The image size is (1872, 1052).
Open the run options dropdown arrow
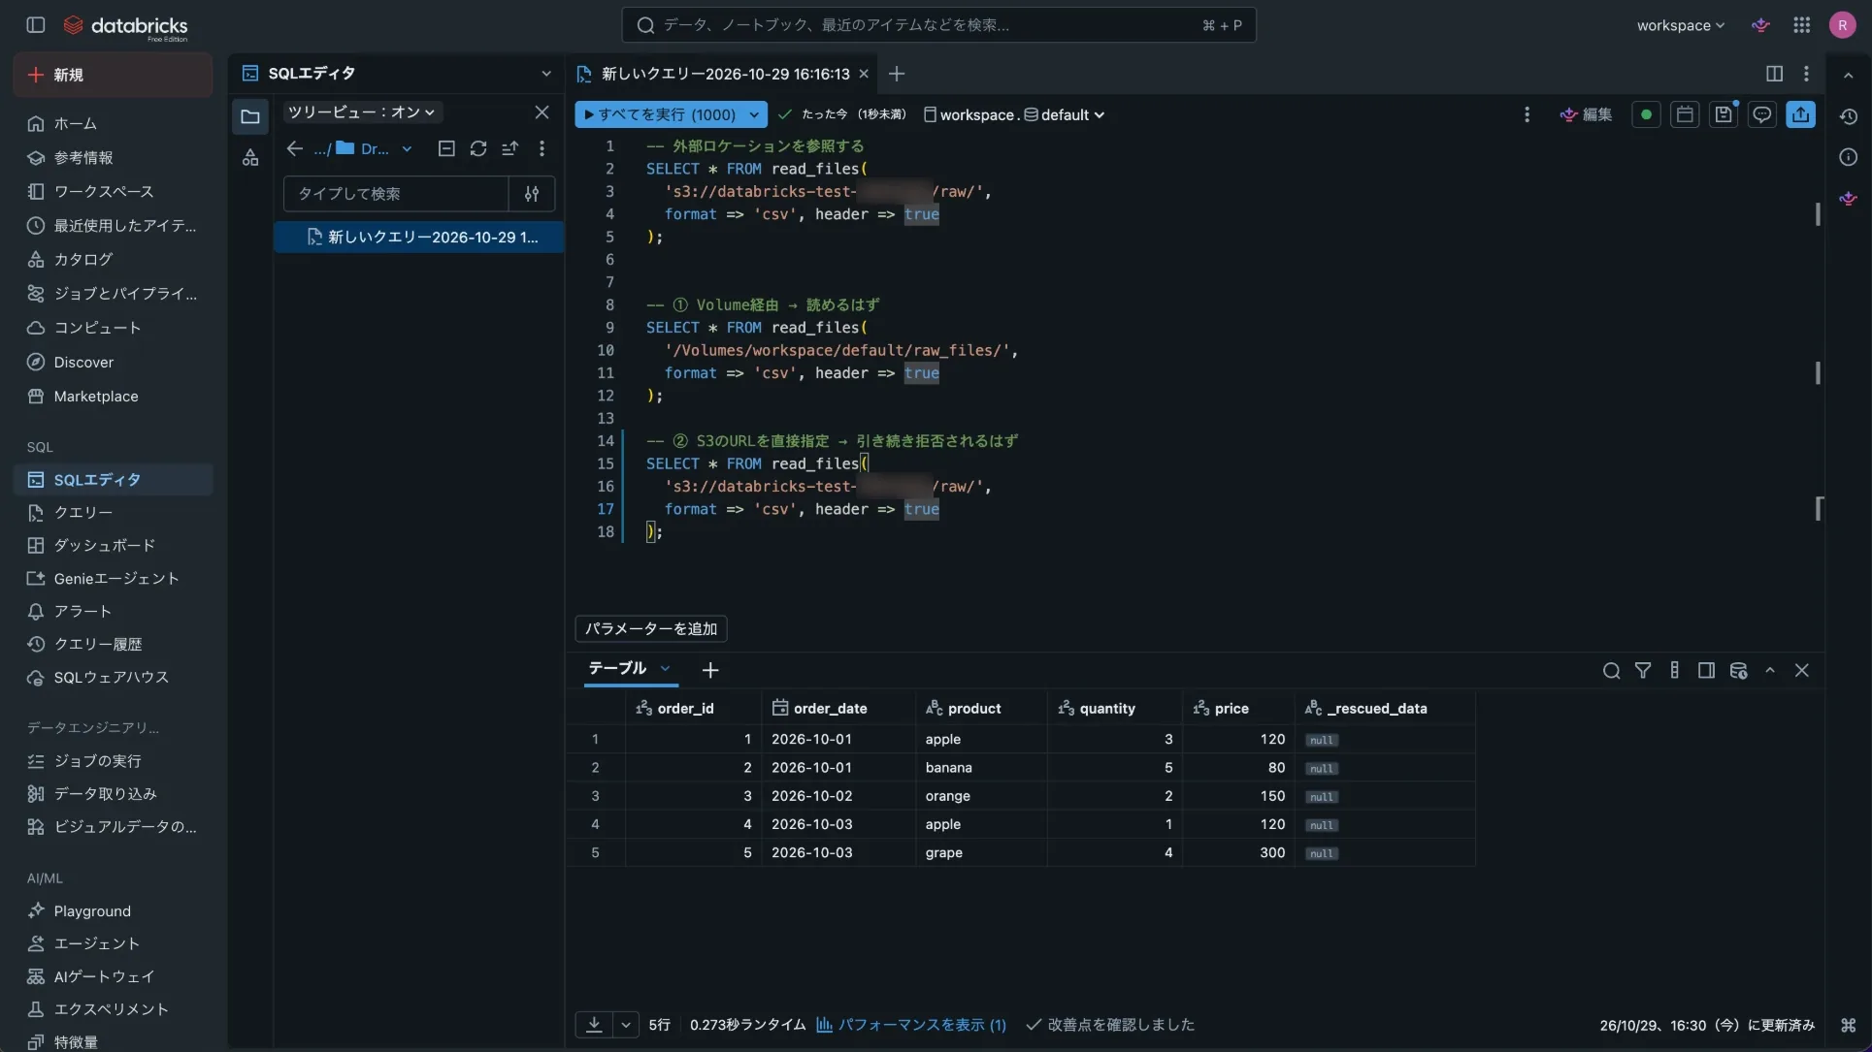[x=754, y=114]
